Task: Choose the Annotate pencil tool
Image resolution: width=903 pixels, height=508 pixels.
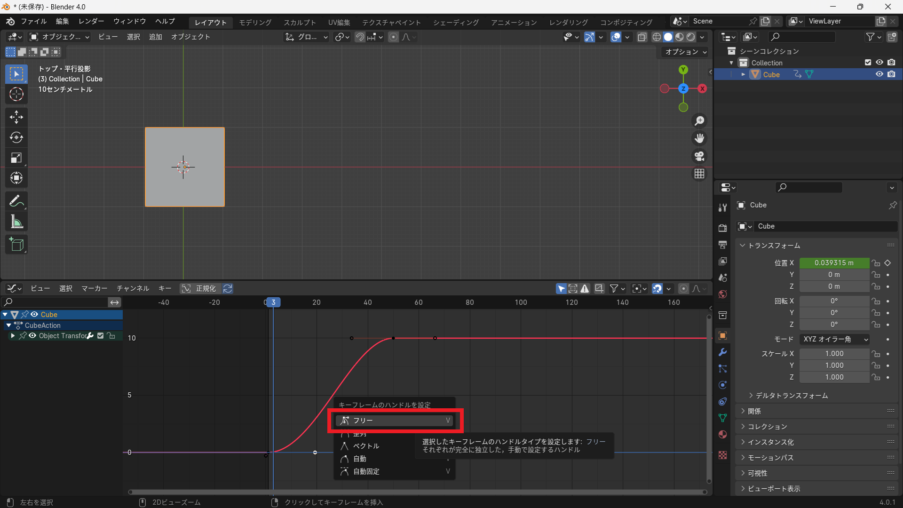Action: tap(16, 201)
